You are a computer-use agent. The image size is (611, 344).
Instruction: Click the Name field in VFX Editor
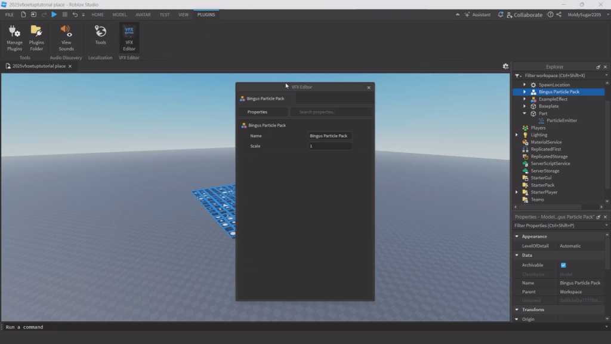pos(330,136)
